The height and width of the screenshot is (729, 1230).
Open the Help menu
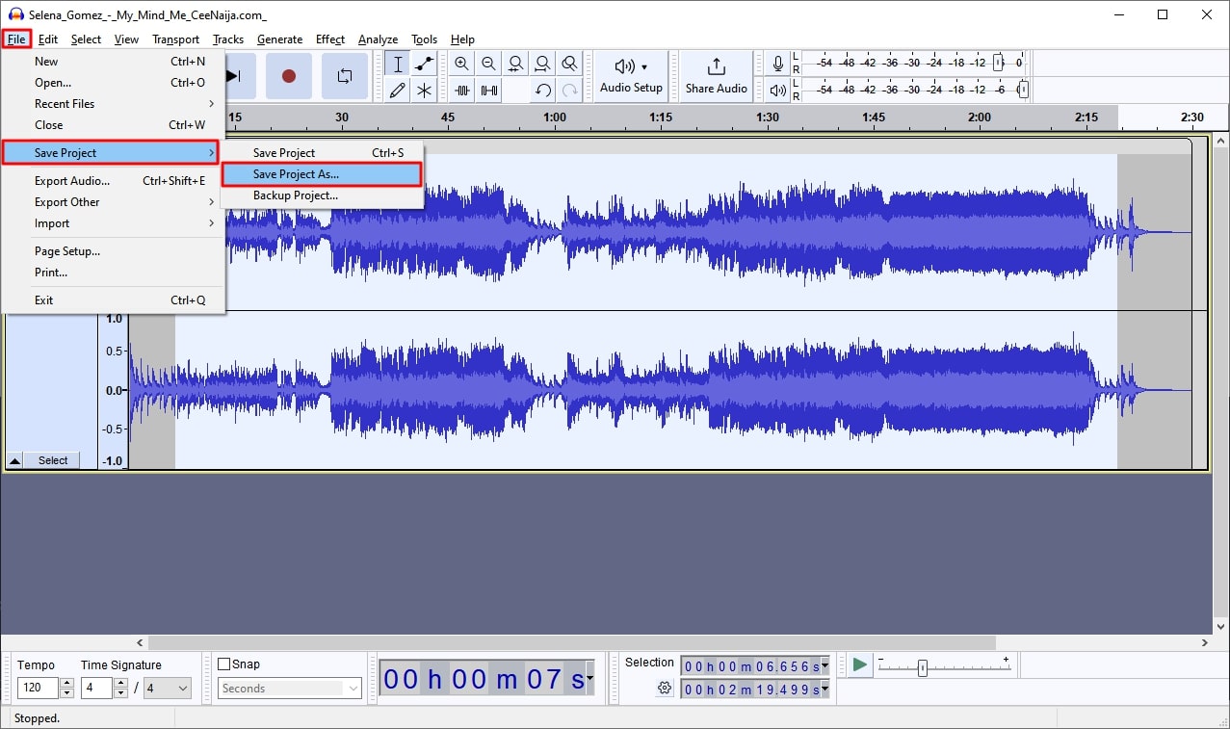(x=462, y=39)
